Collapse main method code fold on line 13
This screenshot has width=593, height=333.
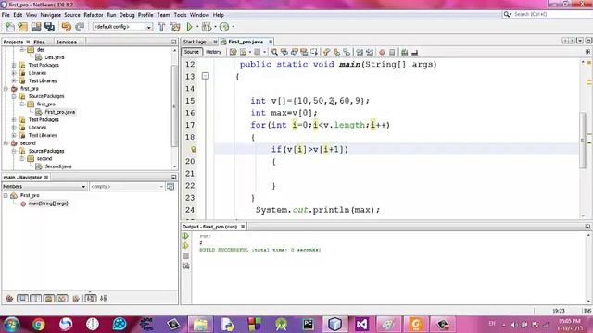pyautogui.click(x=206, y=76)
